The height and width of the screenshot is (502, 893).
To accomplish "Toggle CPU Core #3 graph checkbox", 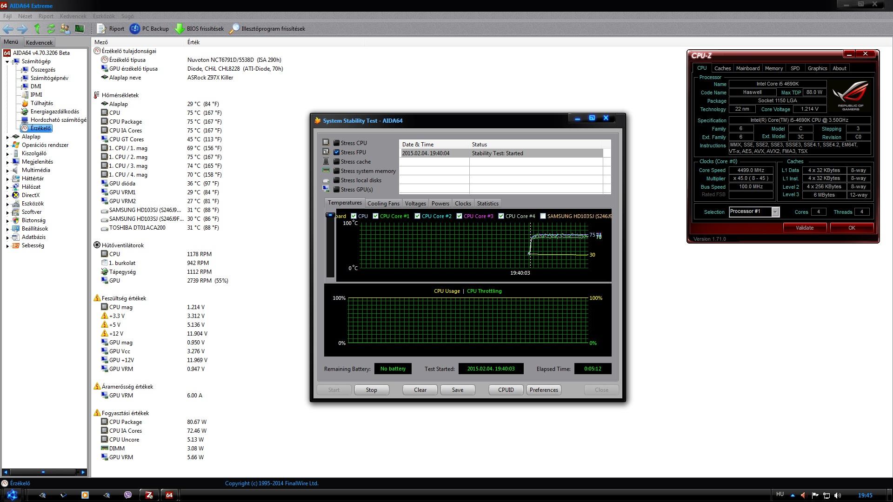I will tap(459, 216).
